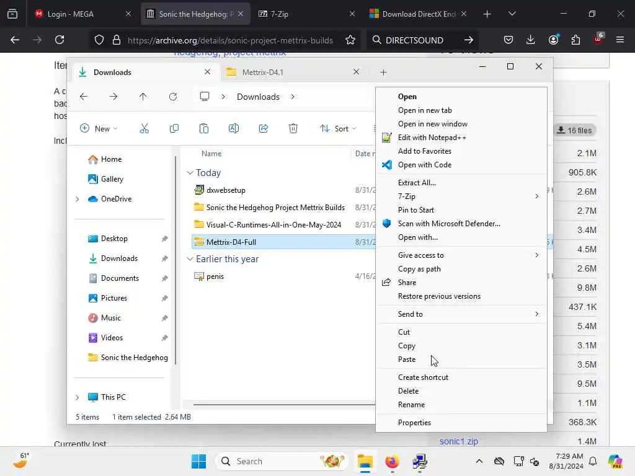Go forward in File Explorer
The height and width of the screenshot is (476, 635).
[113, 97]
